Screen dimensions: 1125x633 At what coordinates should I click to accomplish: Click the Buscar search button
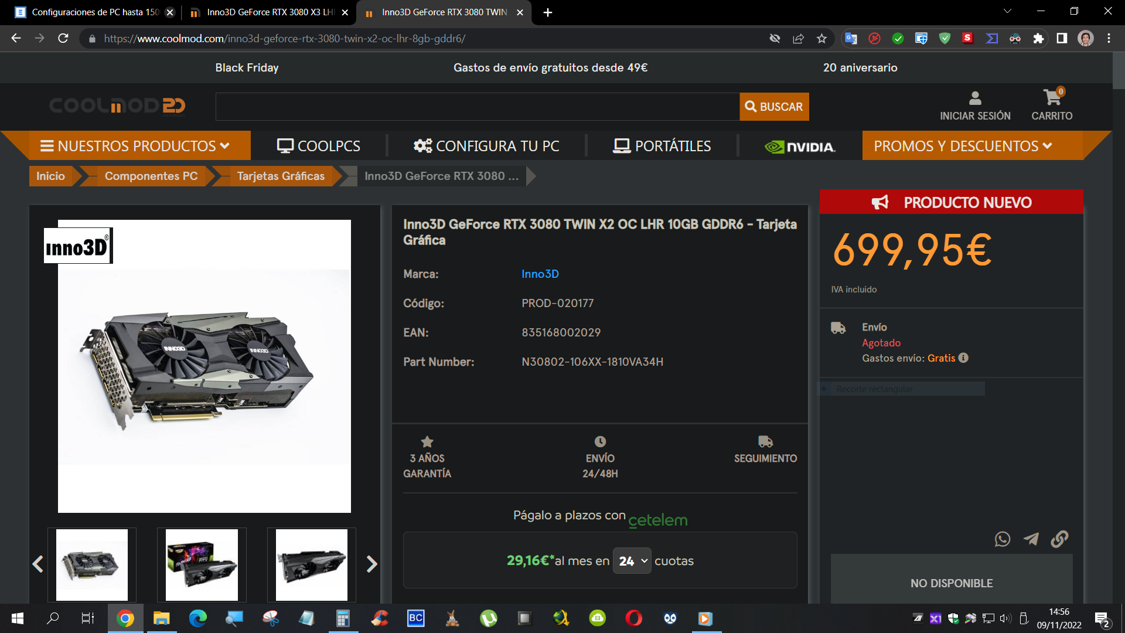point(774,107)
